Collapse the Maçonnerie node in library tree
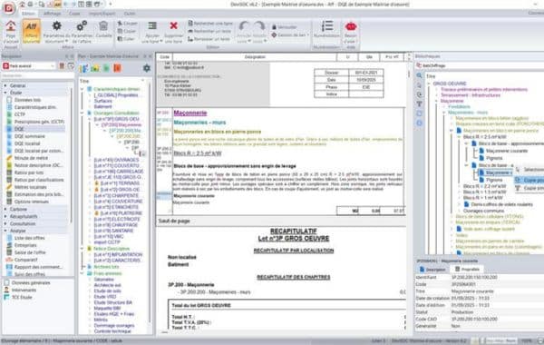 coord(436,101)
